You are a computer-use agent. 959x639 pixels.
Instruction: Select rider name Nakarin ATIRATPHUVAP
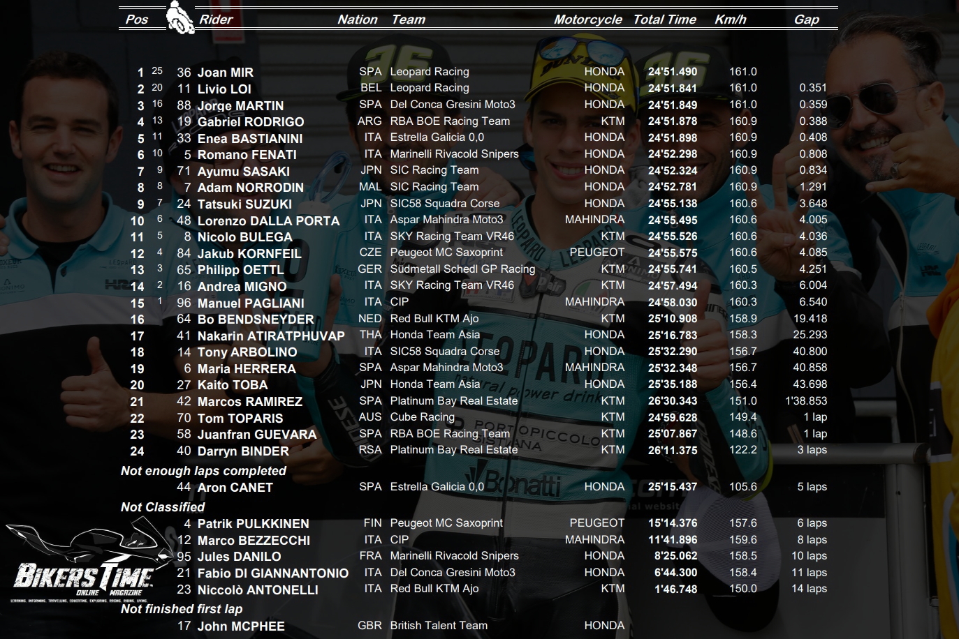[271, 336]
